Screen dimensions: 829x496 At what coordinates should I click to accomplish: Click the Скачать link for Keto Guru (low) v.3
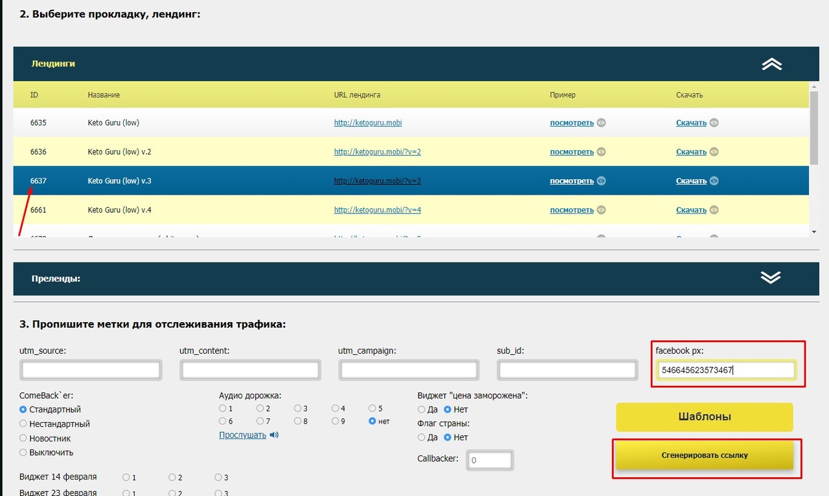(691, 181)
